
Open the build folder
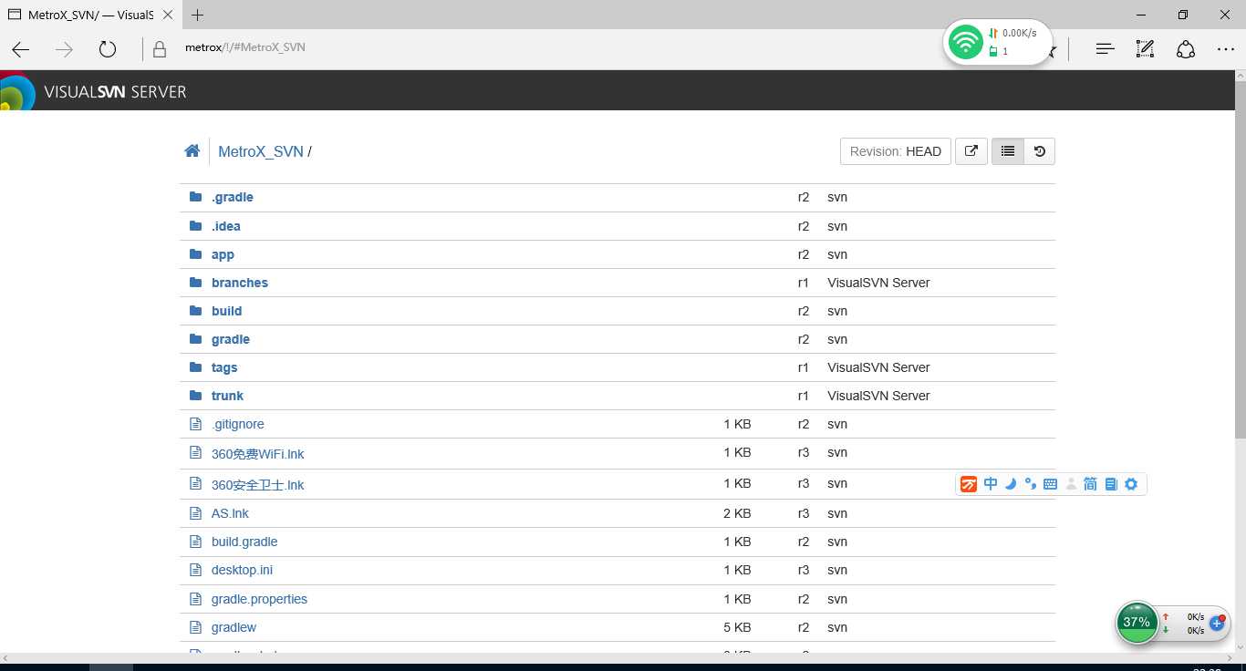pyautogui.click(x=226, y=311)
